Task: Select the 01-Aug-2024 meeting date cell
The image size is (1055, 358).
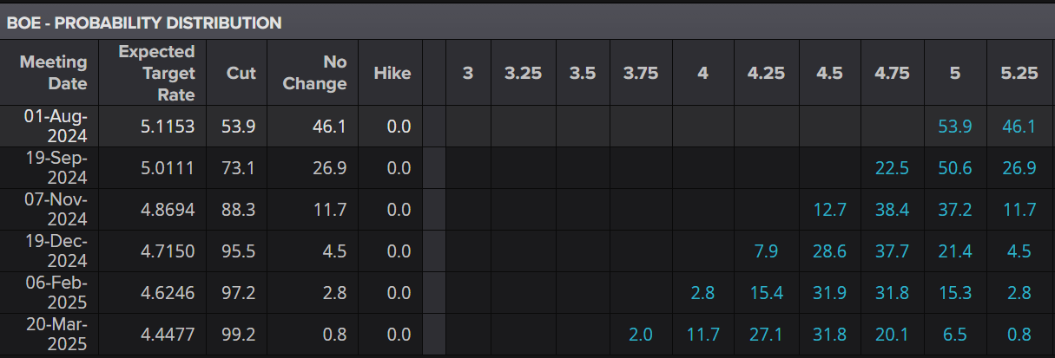Action: [x=56, y=126]
